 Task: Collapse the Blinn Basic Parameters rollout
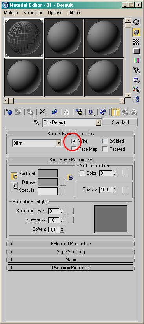pos(71,160)
